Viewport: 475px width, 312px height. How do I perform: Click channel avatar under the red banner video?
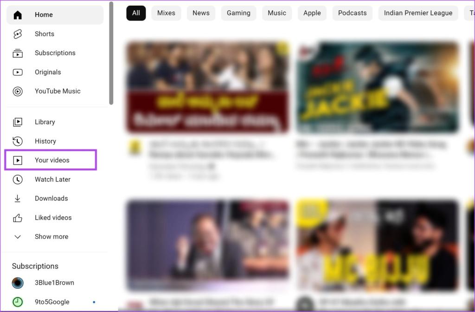[x=135, y=147]
